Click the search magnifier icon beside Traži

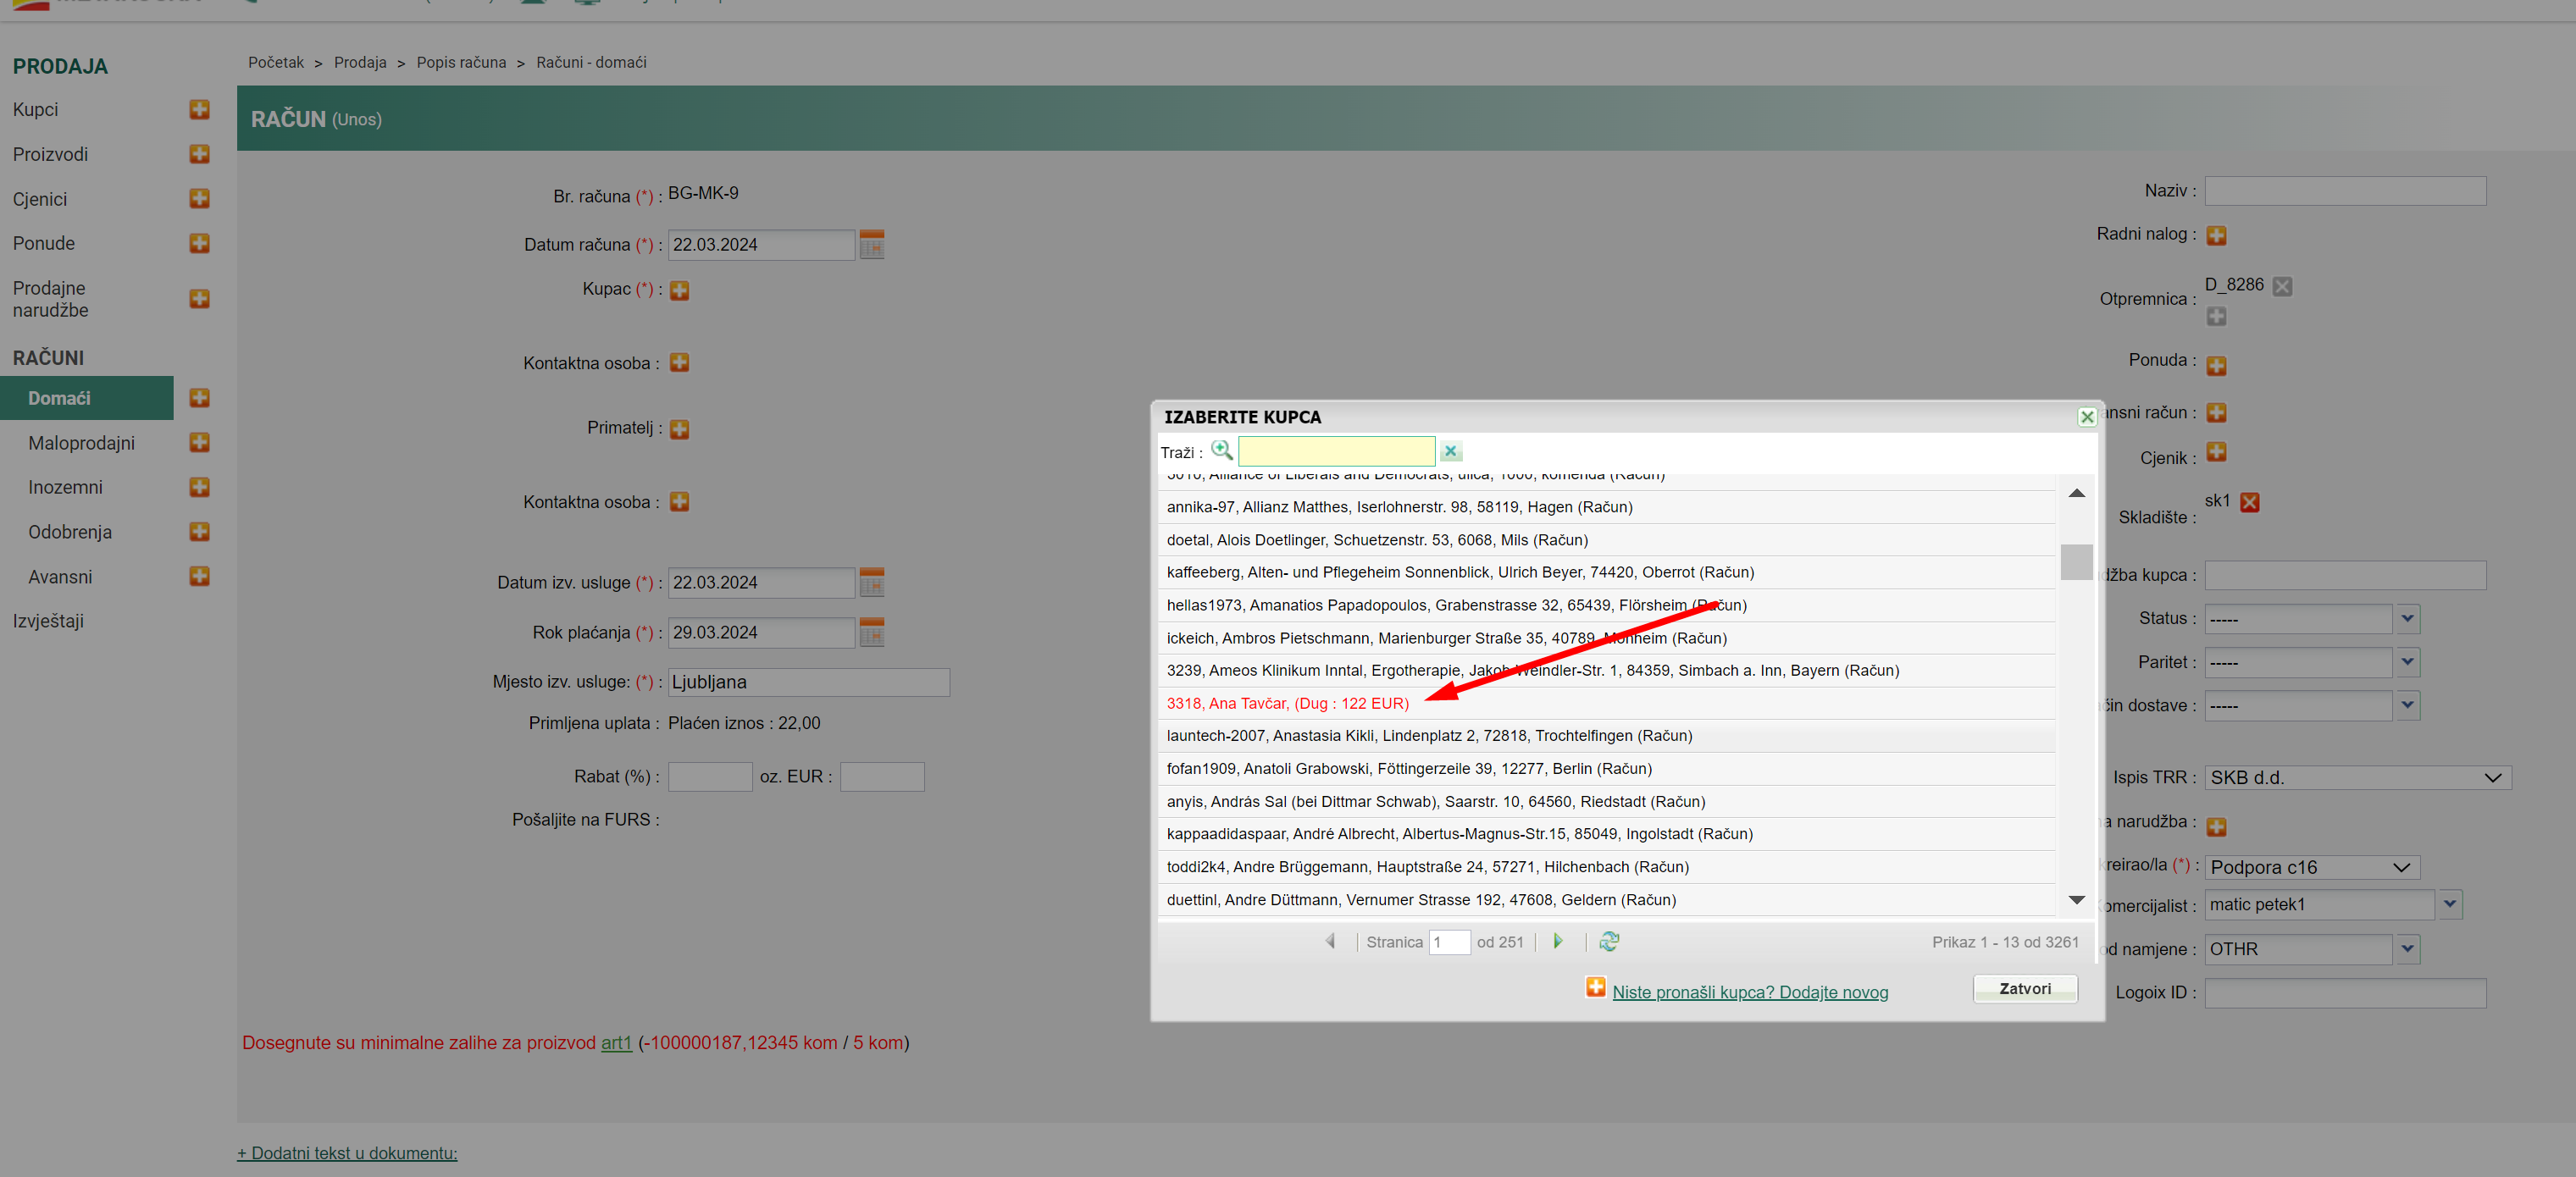pyautogui.click(x=1221, y=451)
